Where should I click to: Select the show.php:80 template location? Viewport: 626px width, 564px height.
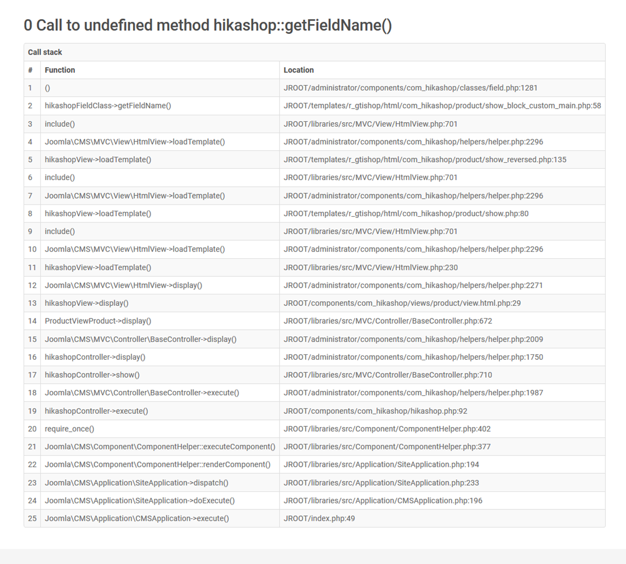406,213
